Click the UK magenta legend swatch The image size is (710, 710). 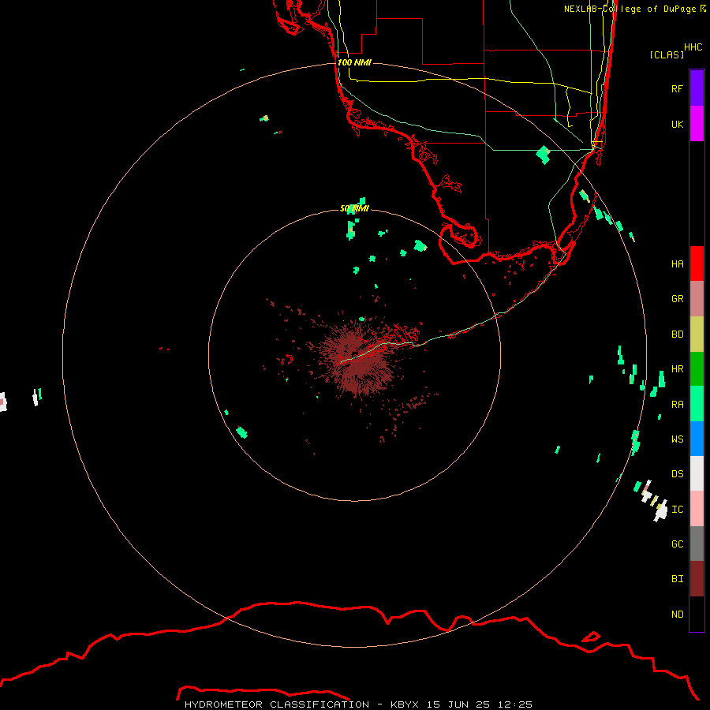[x=697, y=124]
